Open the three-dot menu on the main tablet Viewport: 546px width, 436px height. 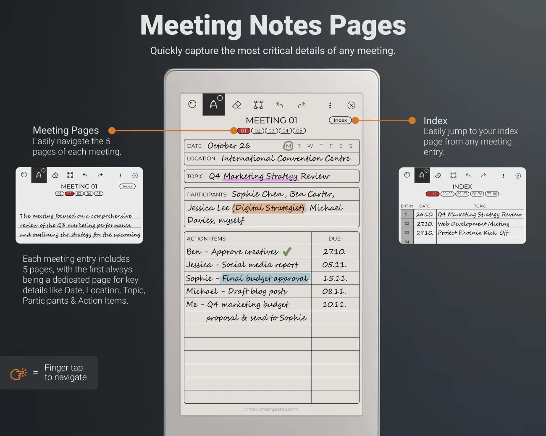click(330, 105)
